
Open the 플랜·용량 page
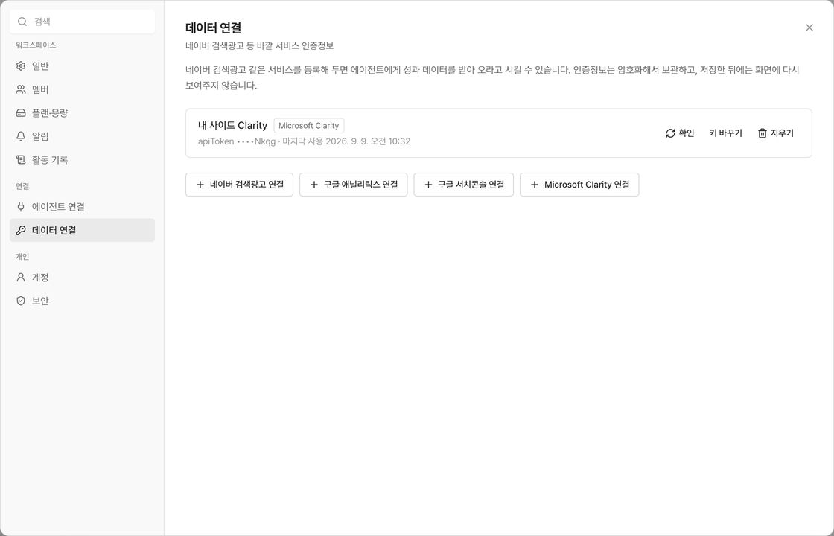(x=83, y=112)
